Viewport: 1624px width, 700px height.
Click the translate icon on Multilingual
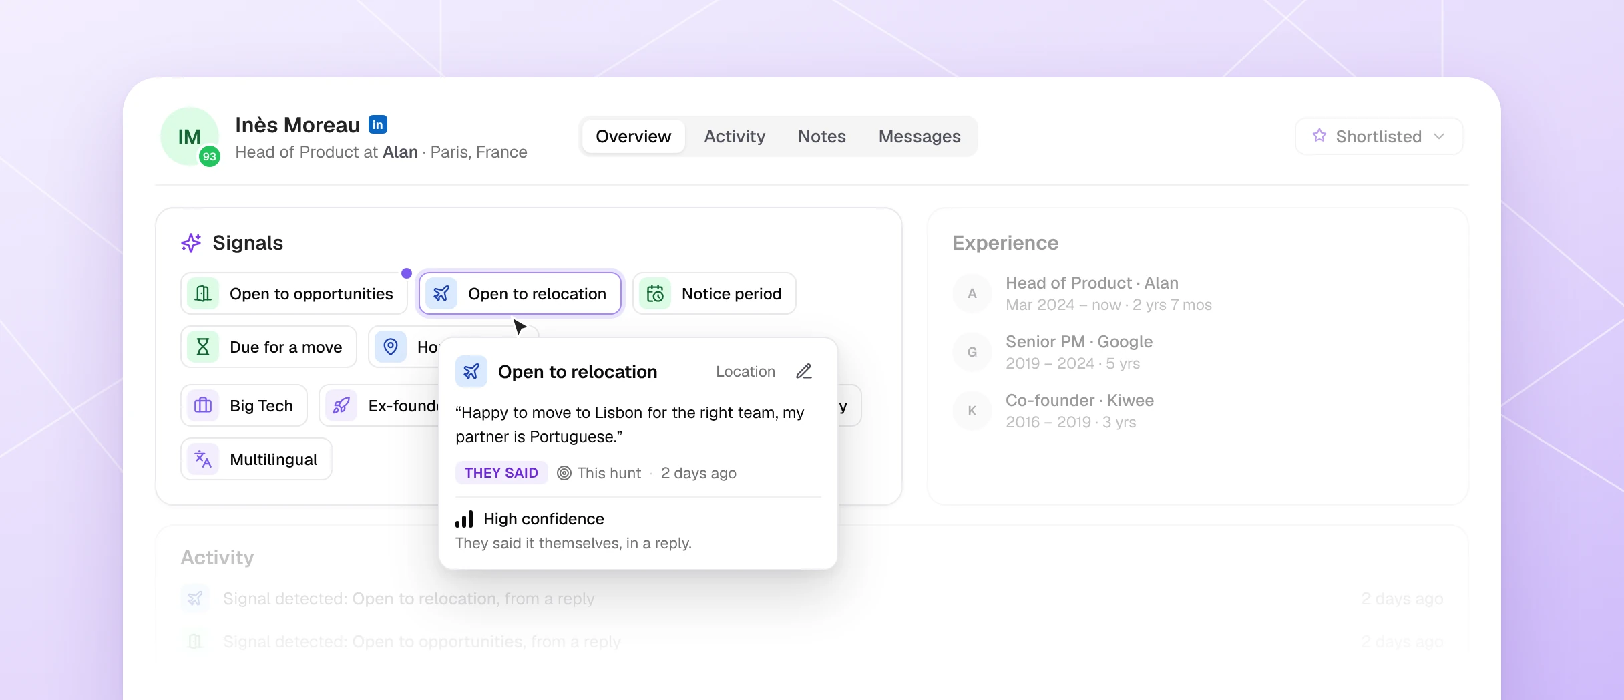[203, 459]
